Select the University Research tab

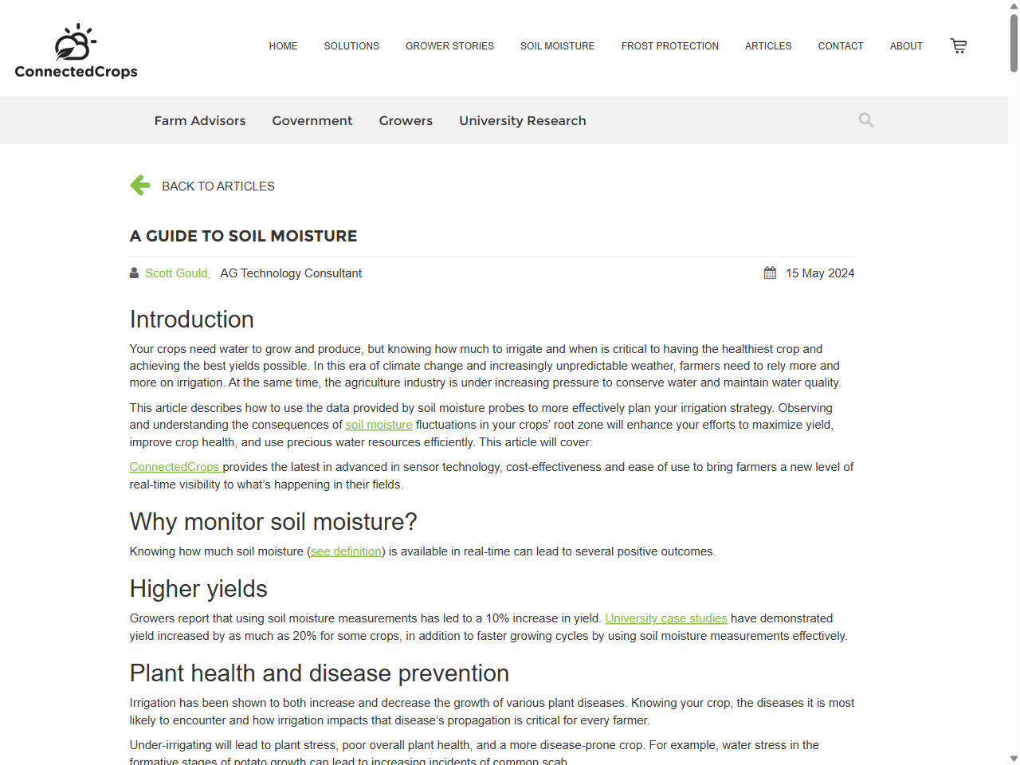pos(522,120)
